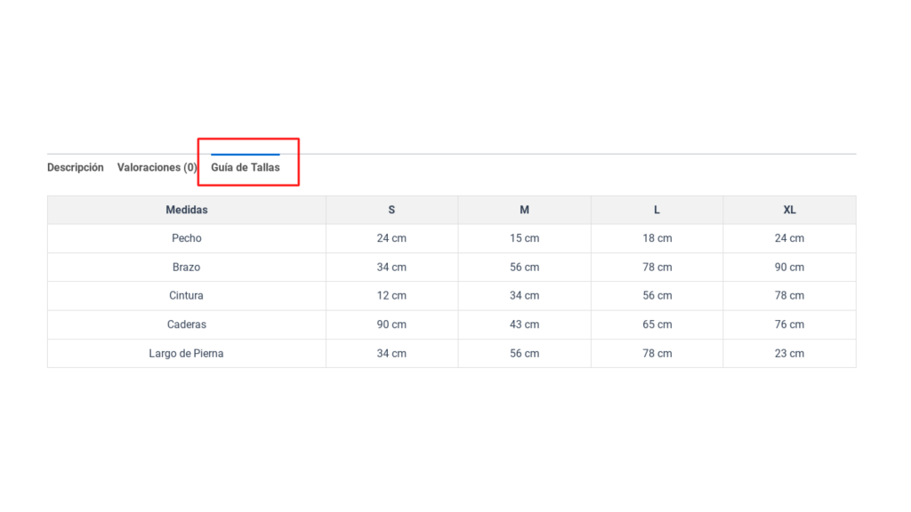Click Brazo size XL value 90 cm

click(790, 267)
